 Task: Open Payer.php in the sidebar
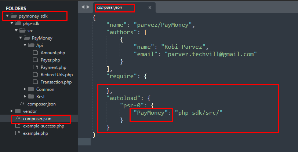[50, 60]
